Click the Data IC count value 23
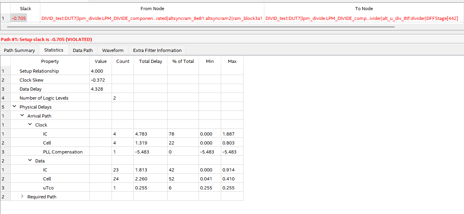The image size is (464, 214). click(116, 170)
